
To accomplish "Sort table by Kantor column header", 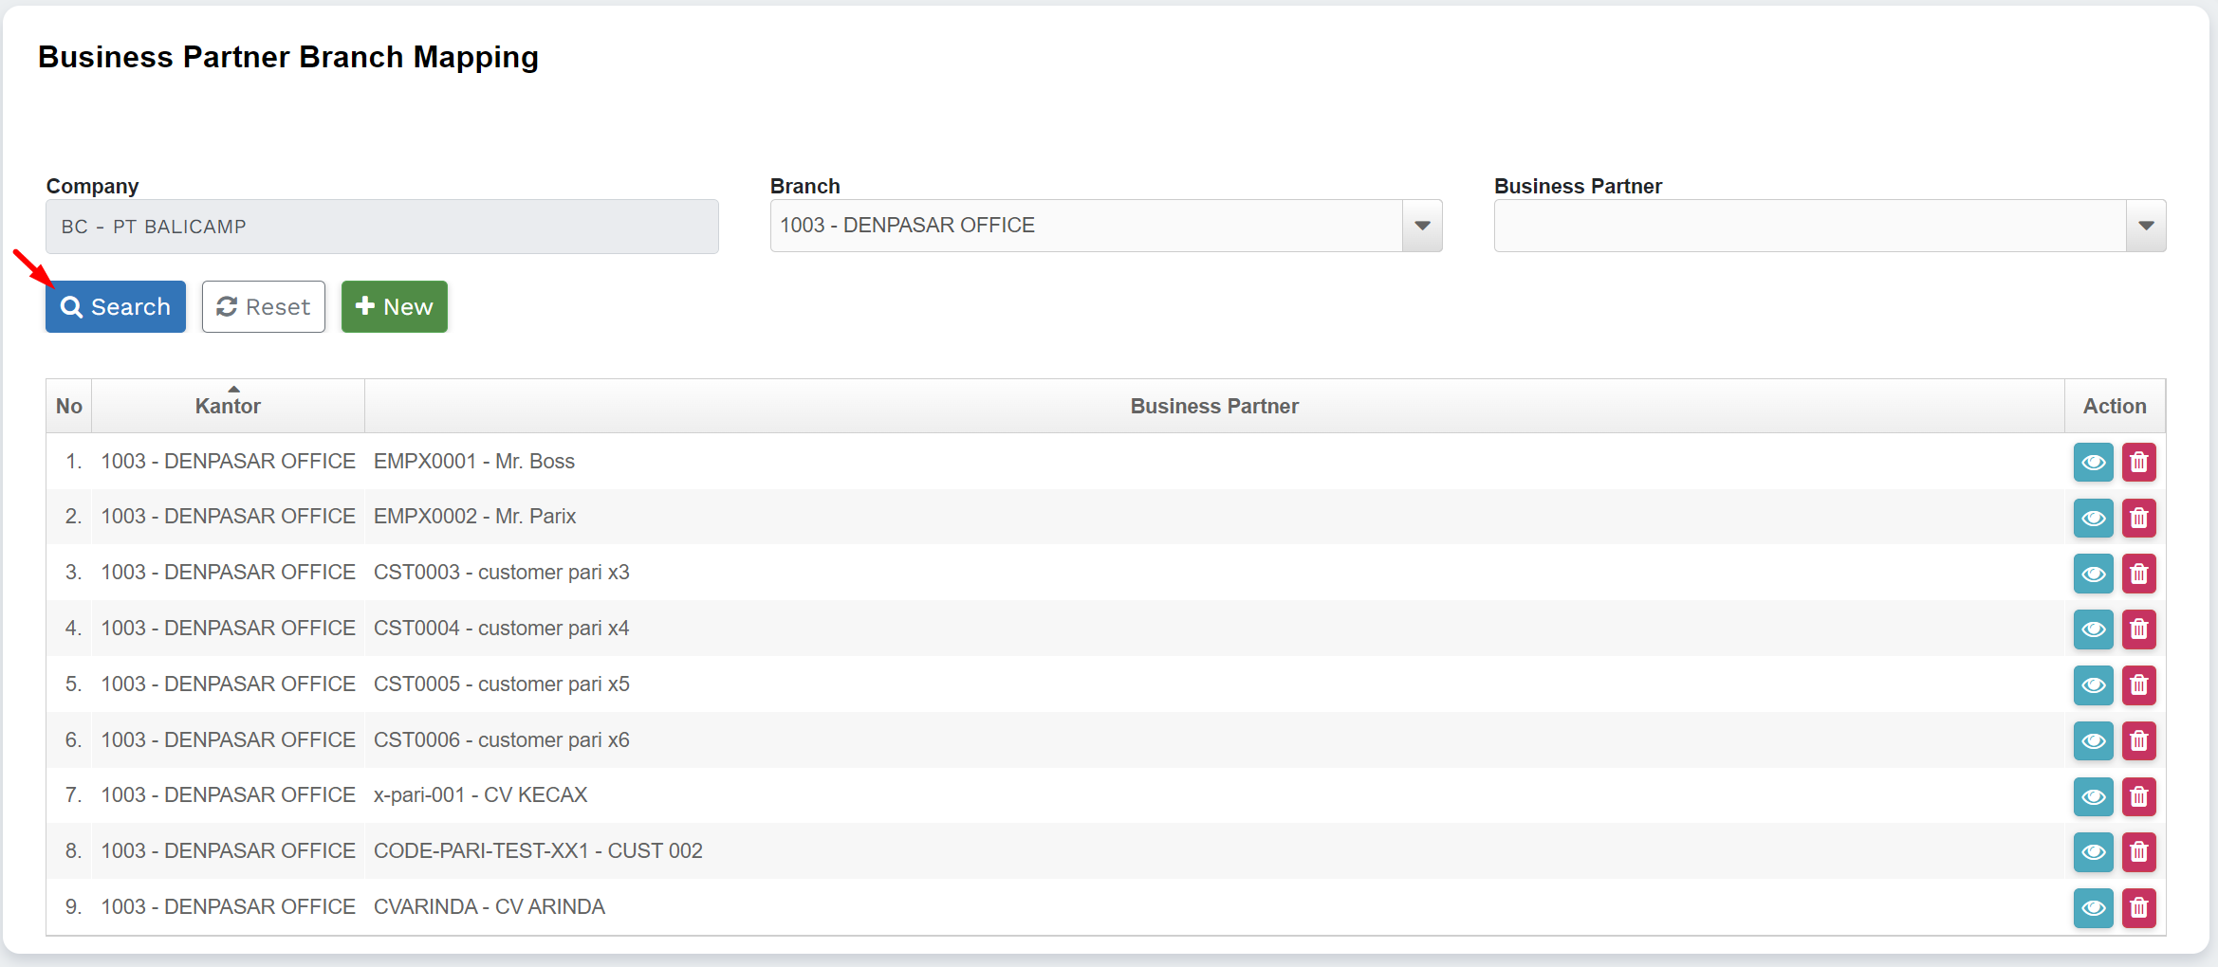I will [228, 406].
